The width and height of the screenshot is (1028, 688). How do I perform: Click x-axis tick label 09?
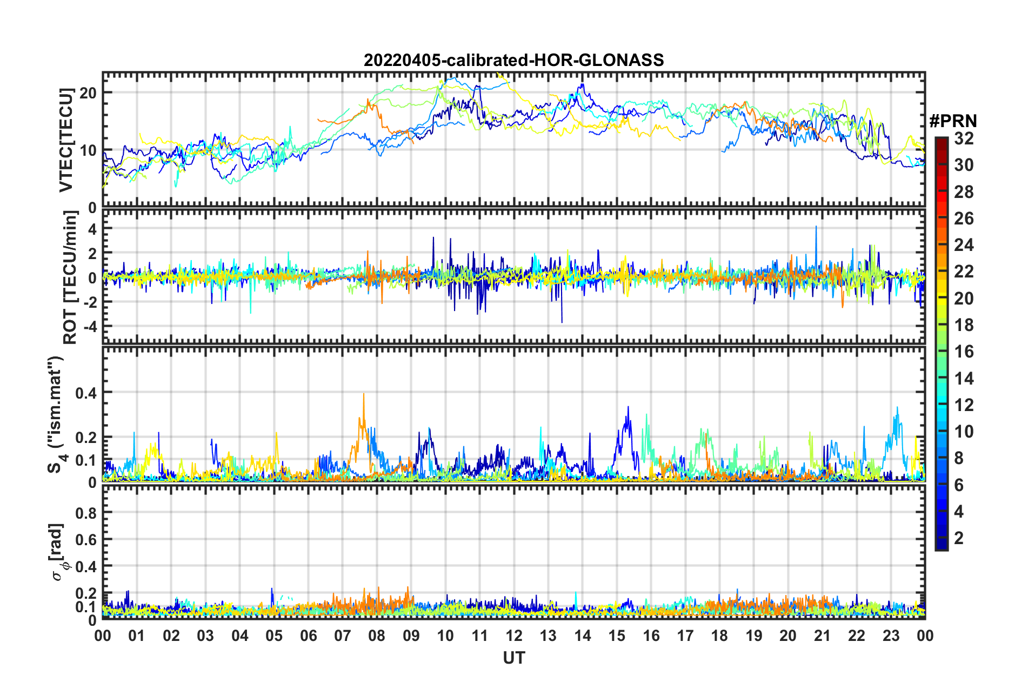(x=411, y=636)
